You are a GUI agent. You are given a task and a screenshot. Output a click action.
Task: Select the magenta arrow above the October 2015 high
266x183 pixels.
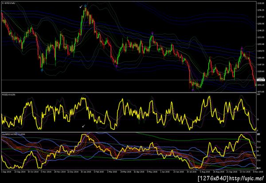pos(242,48)
